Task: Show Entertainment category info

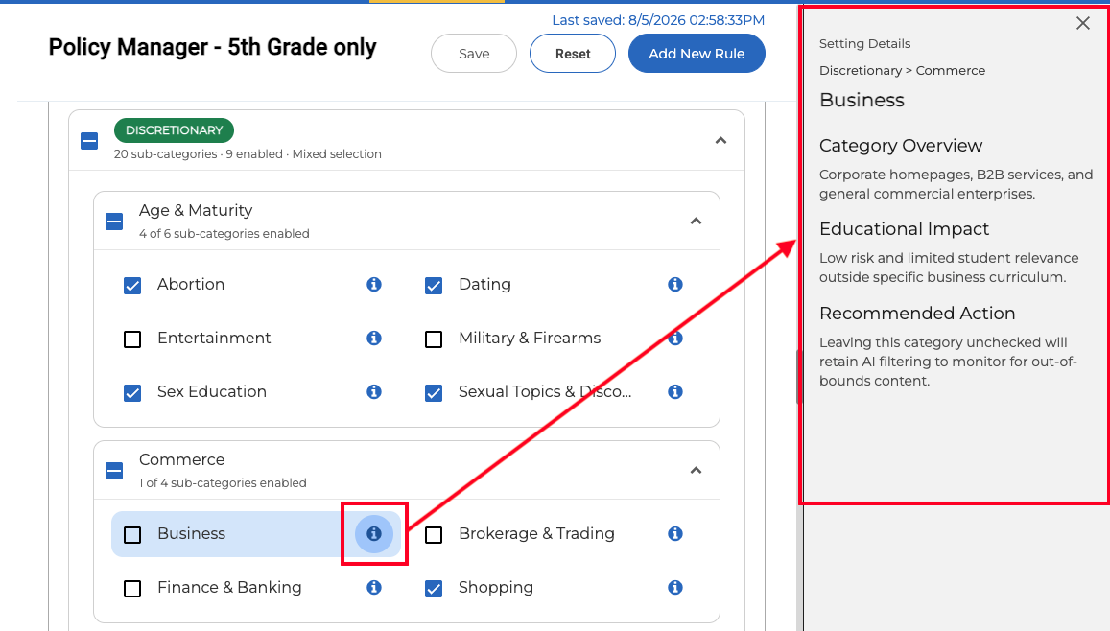Action: tap(374, 339)
